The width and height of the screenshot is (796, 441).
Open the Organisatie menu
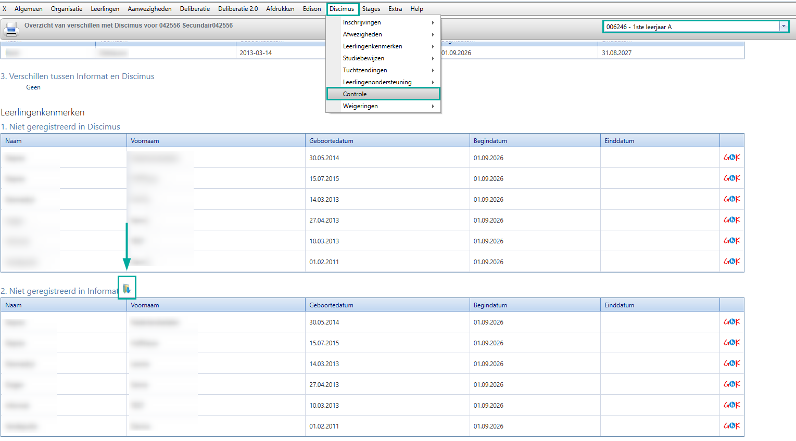click(67, 9)
